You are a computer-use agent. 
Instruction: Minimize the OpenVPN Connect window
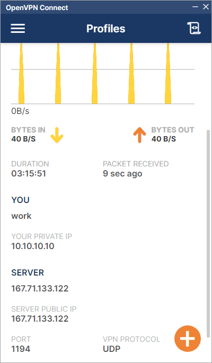196,7
